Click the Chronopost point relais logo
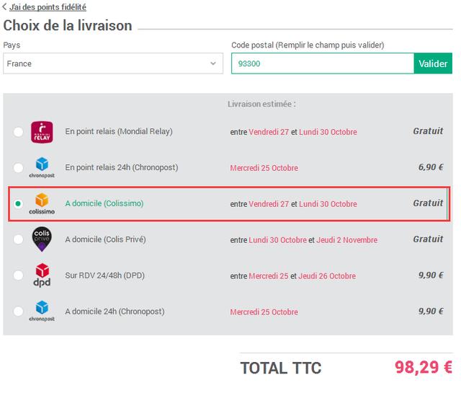 (42, 167)
